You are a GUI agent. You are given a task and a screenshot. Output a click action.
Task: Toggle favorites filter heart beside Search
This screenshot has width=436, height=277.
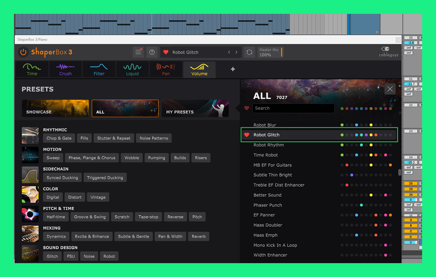point(247,108)
